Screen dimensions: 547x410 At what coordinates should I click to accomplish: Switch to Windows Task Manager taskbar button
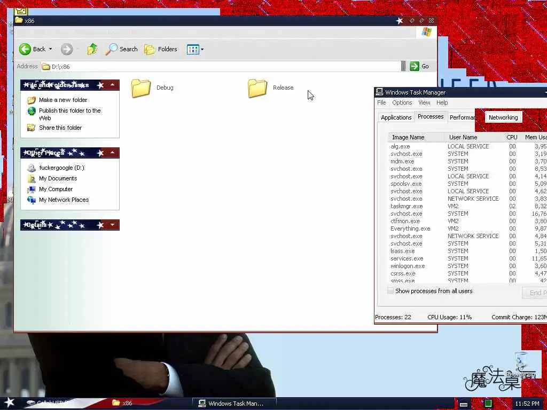pos(235,404)
